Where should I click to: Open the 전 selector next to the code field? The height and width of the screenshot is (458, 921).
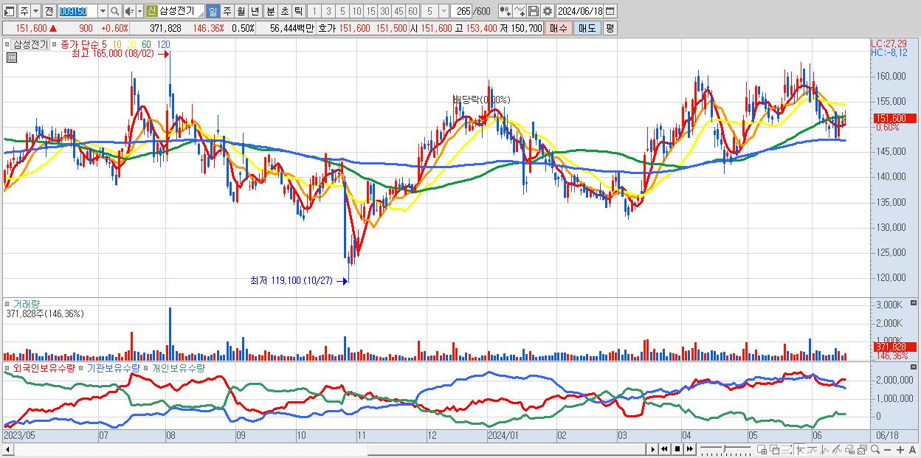tap(49, 11)
